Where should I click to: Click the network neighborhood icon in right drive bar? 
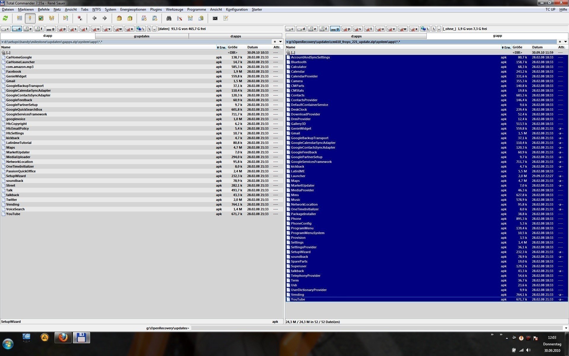click(425, 29)
